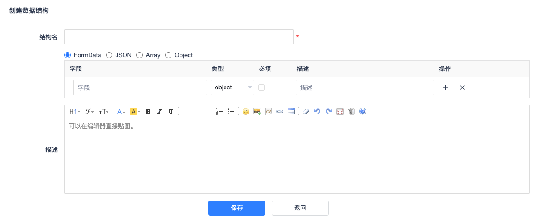Expand the H1 heading dropdown
This screenshot has width=548, height=219.
(74, 112)
